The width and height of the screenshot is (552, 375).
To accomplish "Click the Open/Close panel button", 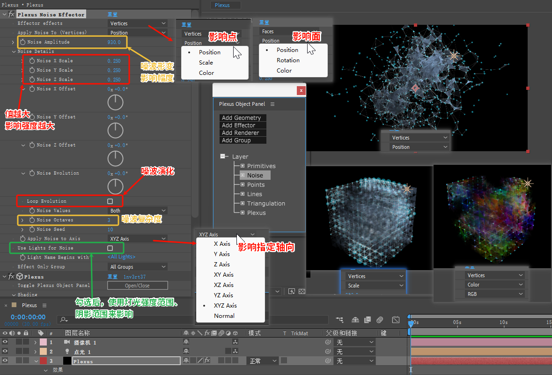I will click(x=137, y=286).
